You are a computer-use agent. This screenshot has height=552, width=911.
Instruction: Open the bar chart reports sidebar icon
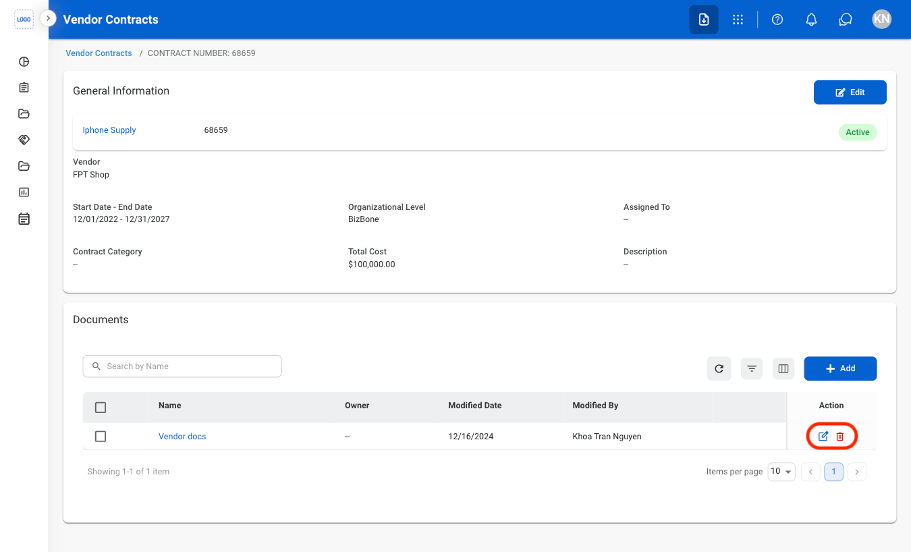click(x=24, y=192)
